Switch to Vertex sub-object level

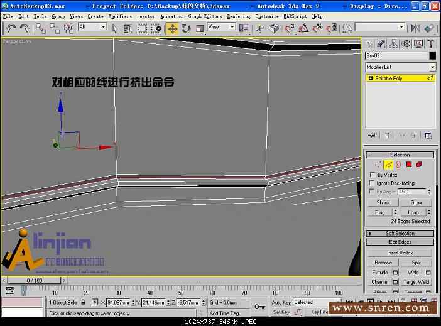coord(378,165)
